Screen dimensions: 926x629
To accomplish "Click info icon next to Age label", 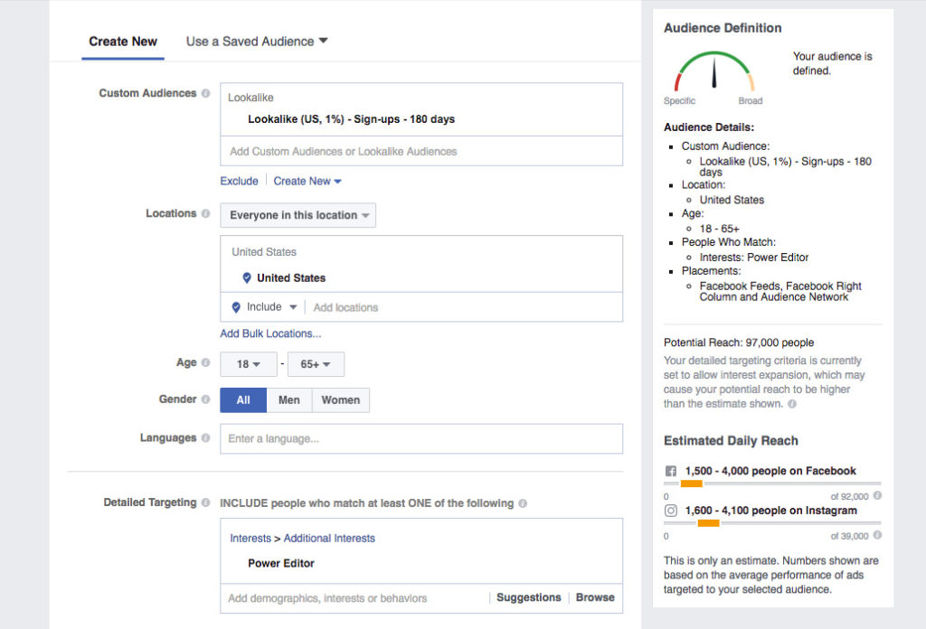I will pyautogui.click(x=205, y=362).
